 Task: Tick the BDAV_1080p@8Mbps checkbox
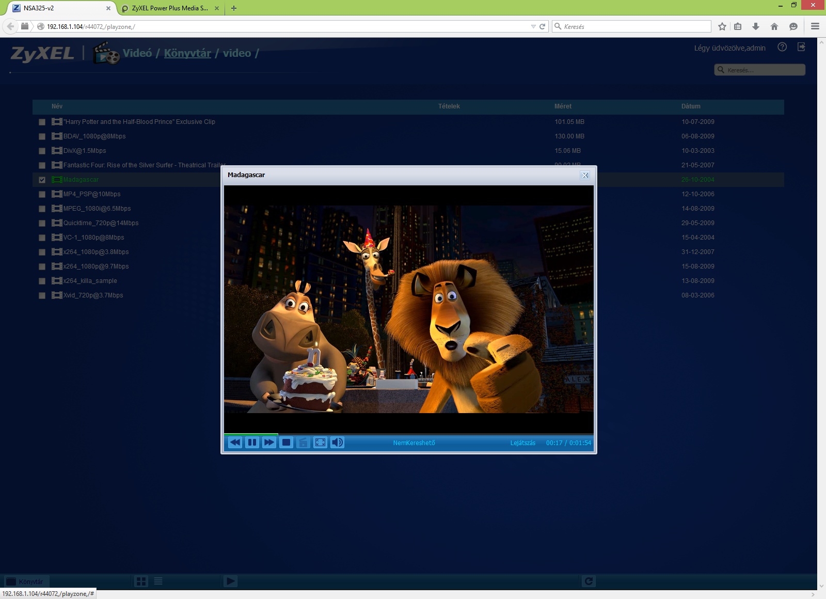pos(42,137)
